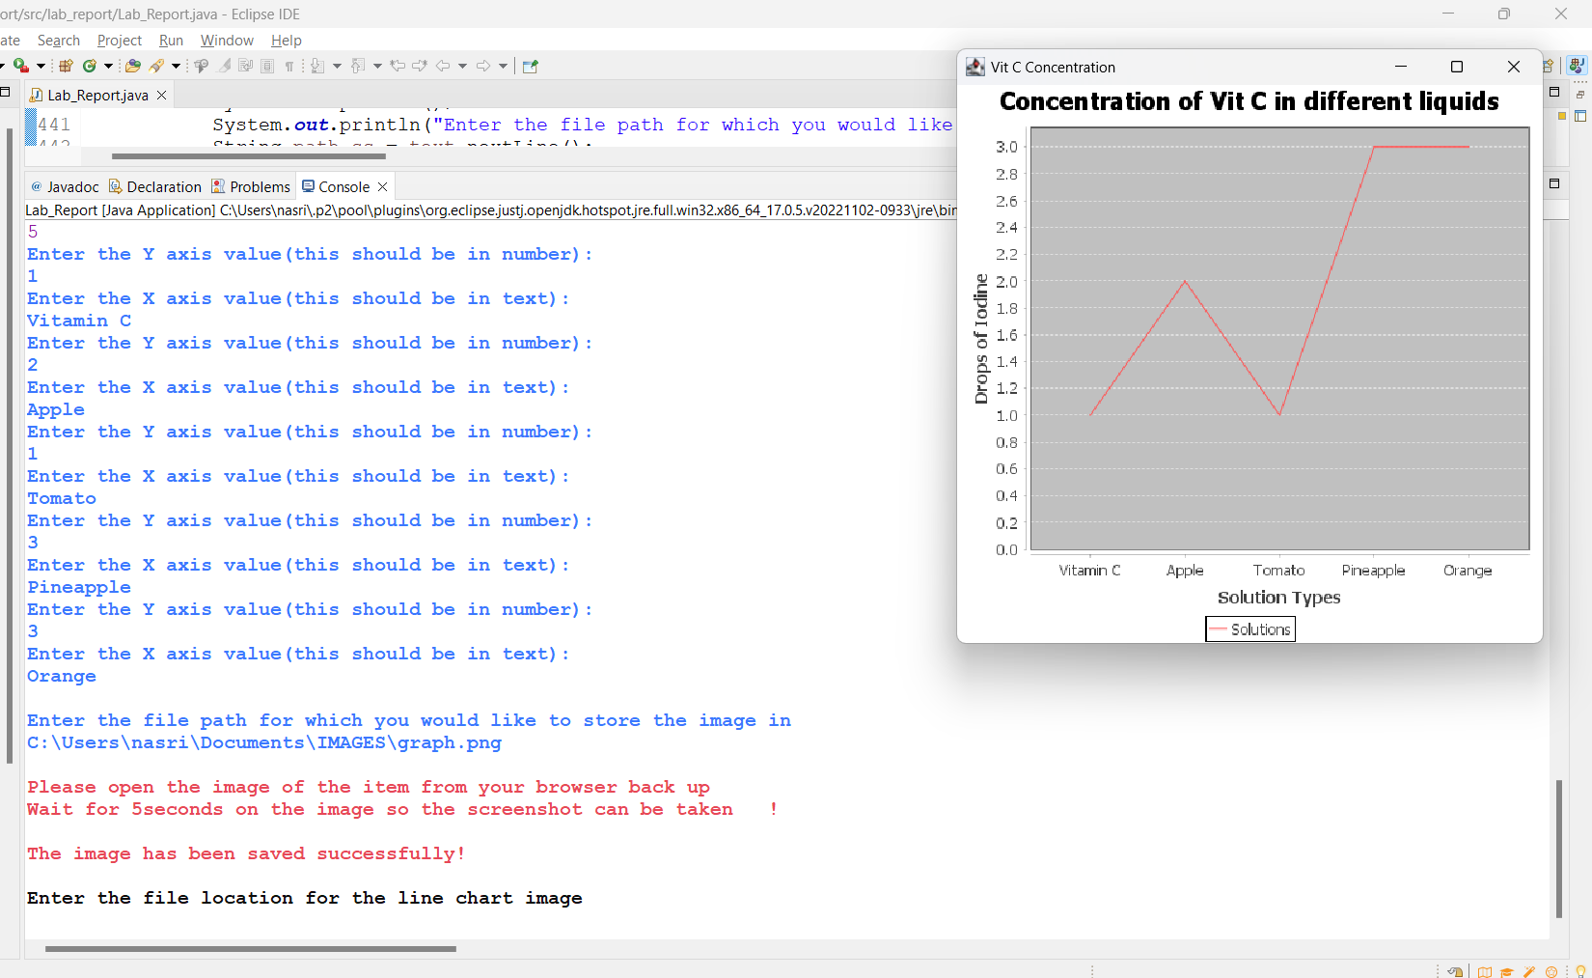
Task: Switch to the Problems view tab
Action: (251, 186)
